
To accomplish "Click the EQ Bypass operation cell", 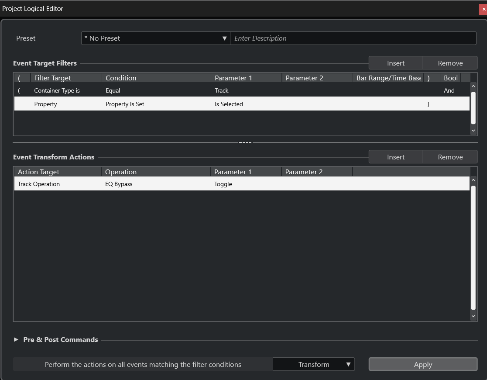I will [x=119, y=184].
